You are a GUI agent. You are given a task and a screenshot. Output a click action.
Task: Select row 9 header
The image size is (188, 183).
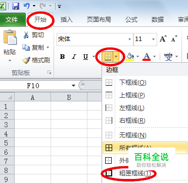click(7, 179)
